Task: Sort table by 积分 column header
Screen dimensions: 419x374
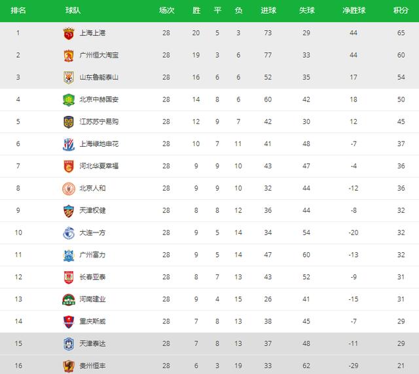Action: click(401, 10)
